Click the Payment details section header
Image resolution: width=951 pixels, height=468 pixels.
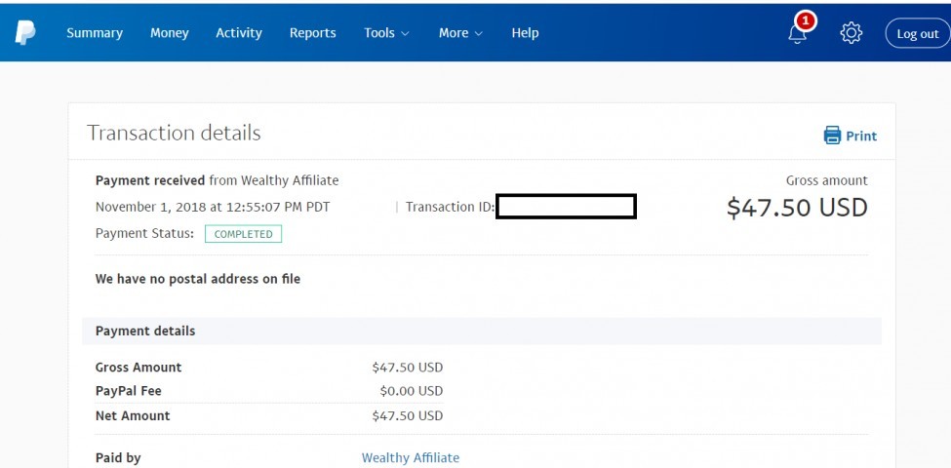tap(482, 331)
